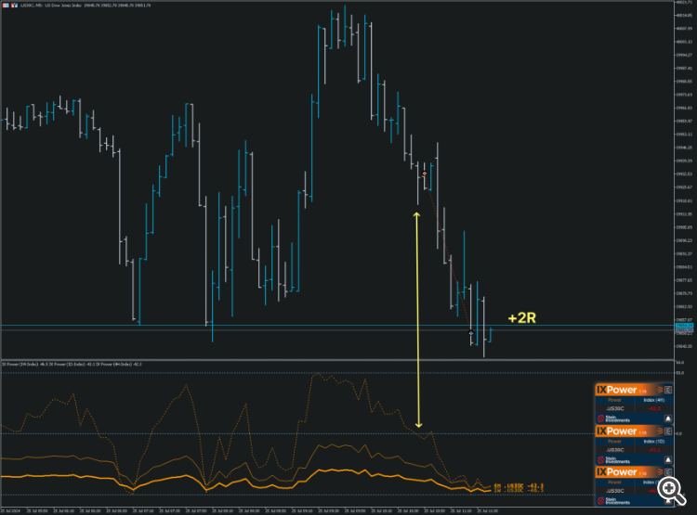Click the Index (4H) column header
This screenshot has width=697, height=515.
pyautogui.click(x=653, y=400)
